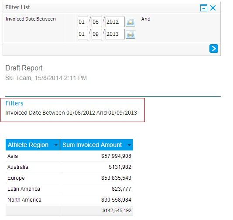Viewport: 233px width, 220px height.
Task: Close the Filter List panel
Action: (x=213, y=8)
